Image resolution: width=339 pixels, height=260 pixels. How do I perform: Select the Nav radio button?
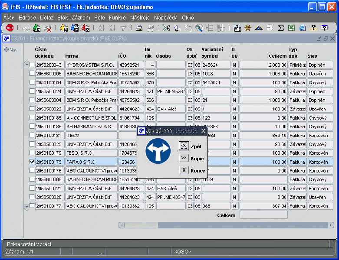click(7, 49)
